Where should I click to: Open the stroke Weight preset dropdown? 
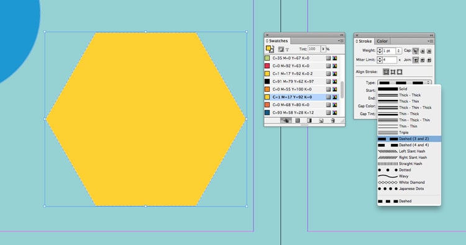(398, 51)
